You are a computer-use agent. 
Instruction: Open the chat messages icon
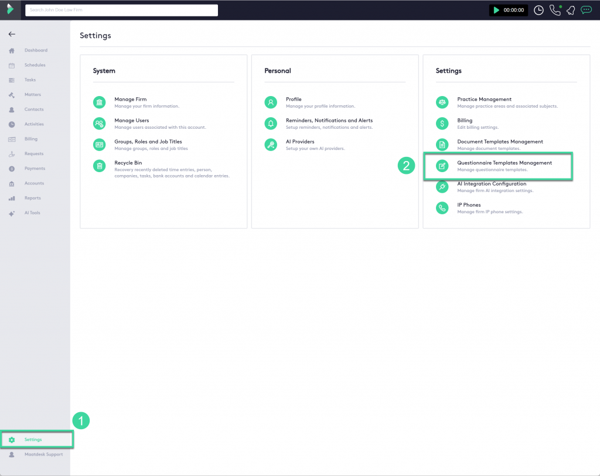(x=586, y=10)
